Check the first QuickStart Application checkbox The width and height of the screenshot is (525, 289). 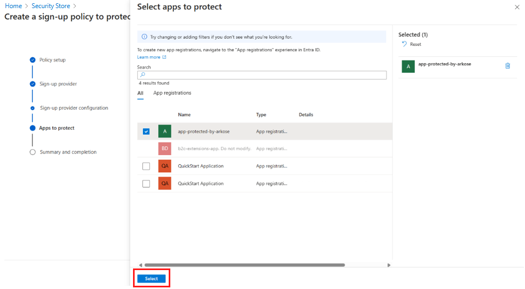146,166
